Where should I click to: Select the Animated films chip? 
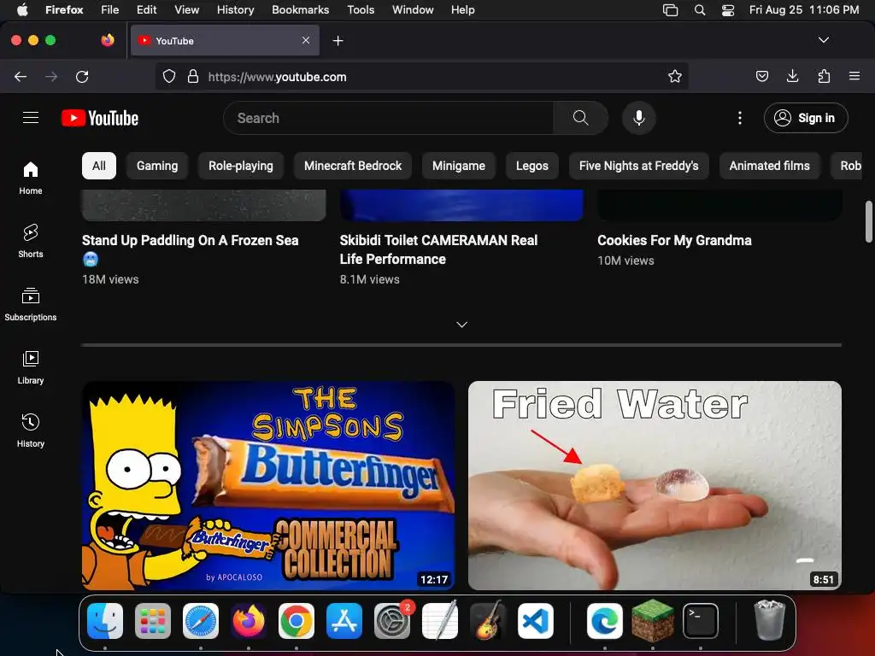click(x=770, y=166)
